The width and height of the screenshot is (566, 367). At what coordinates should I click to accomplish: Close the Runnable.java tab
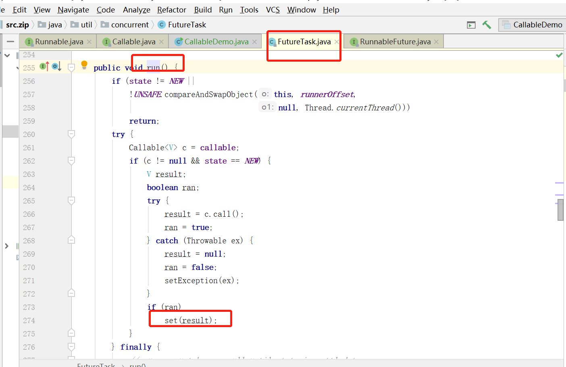point(89,42)
